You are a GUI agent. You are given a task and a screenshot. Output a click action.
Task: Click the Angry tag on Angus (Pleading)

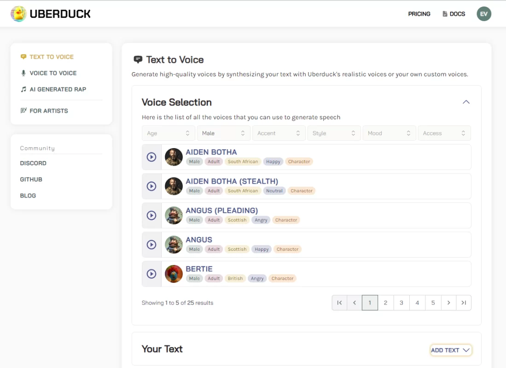(x=261, y=220)
